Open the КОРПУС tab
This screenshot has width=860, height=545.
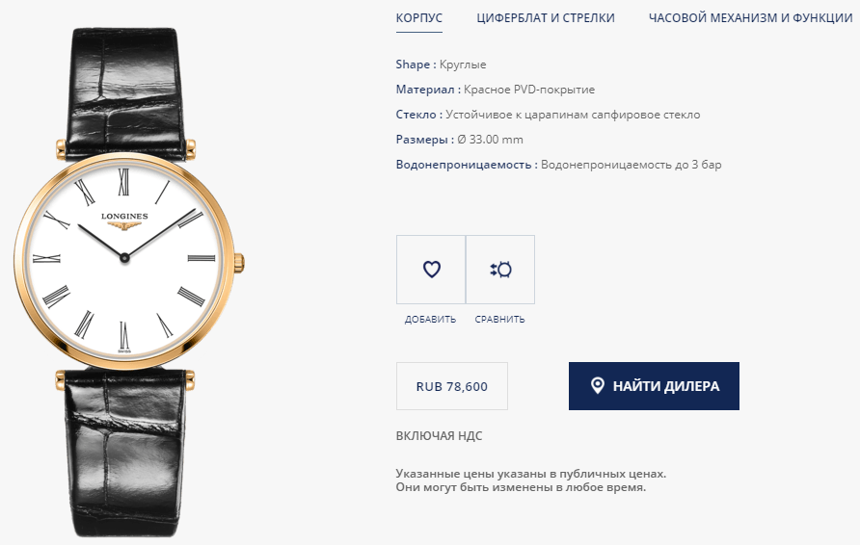click(419, 18)
